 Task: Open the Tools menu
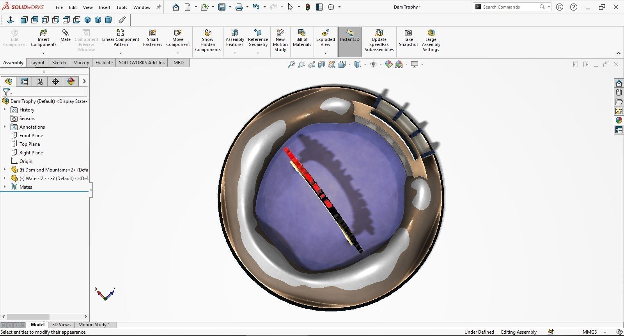(122, 7)
